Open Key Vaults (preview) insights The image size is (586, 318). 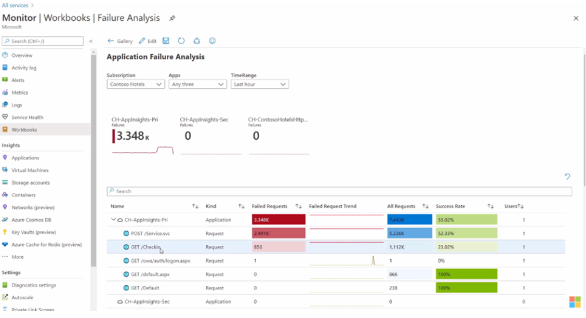[x=34, y=232]
